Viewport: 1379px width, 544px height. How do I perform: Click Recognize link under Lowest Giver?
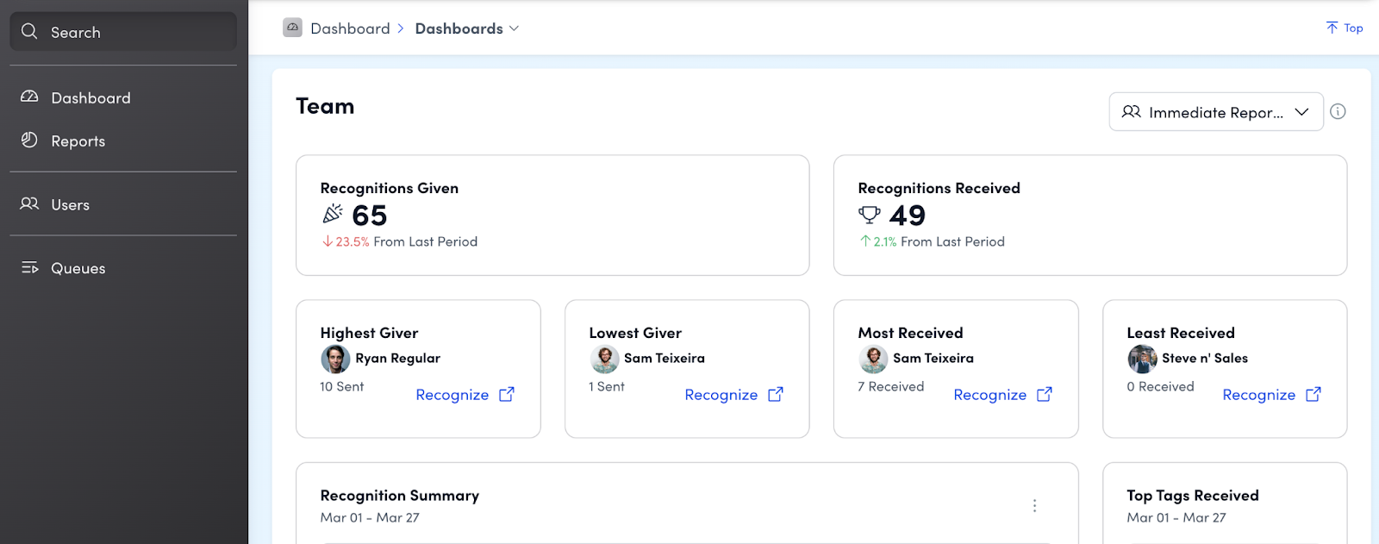(721, 395)
